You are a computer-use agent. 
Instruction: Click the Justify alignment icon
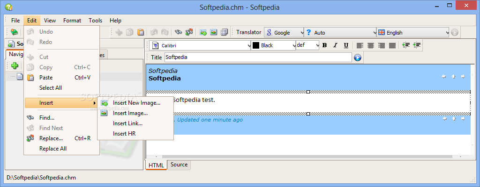[392, 45]
